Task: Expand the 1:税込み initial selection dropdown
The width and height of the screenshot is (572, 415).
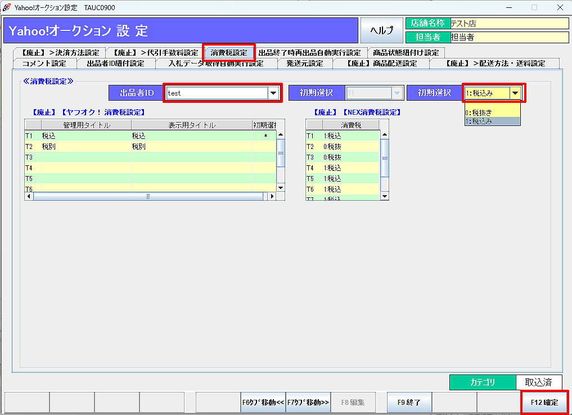Action: 515,93
